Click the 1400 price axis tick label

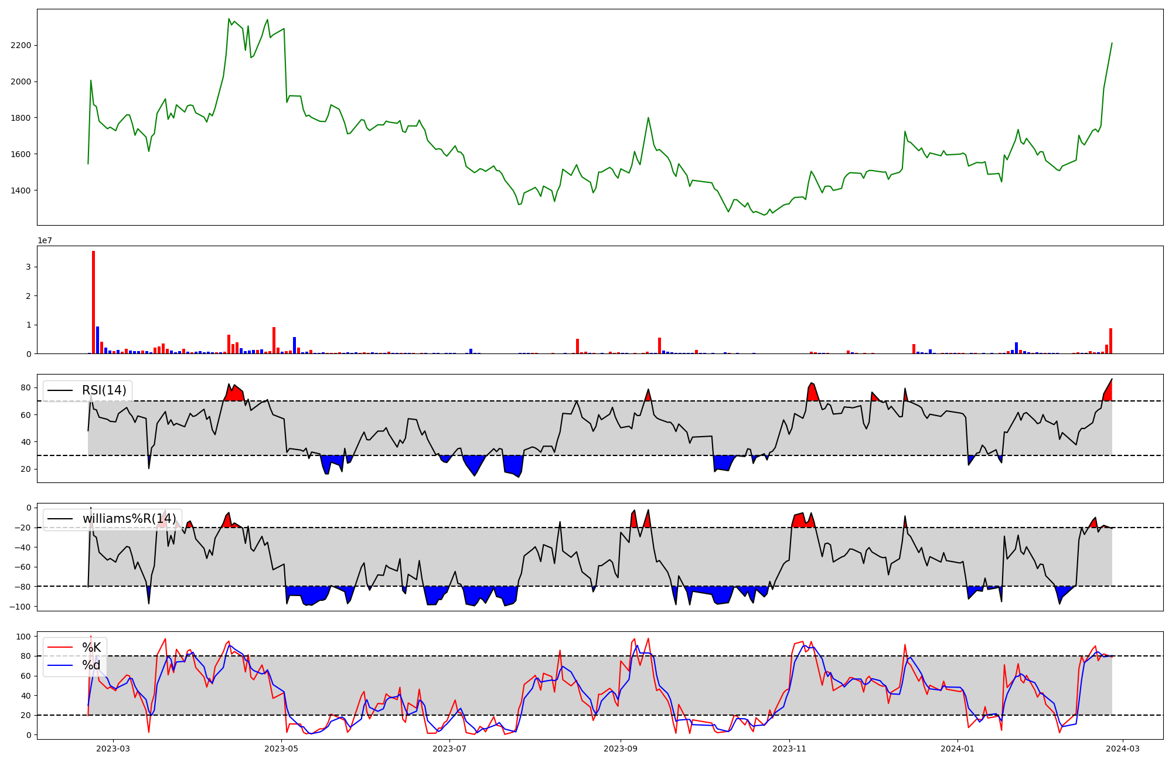coord(21,190)
